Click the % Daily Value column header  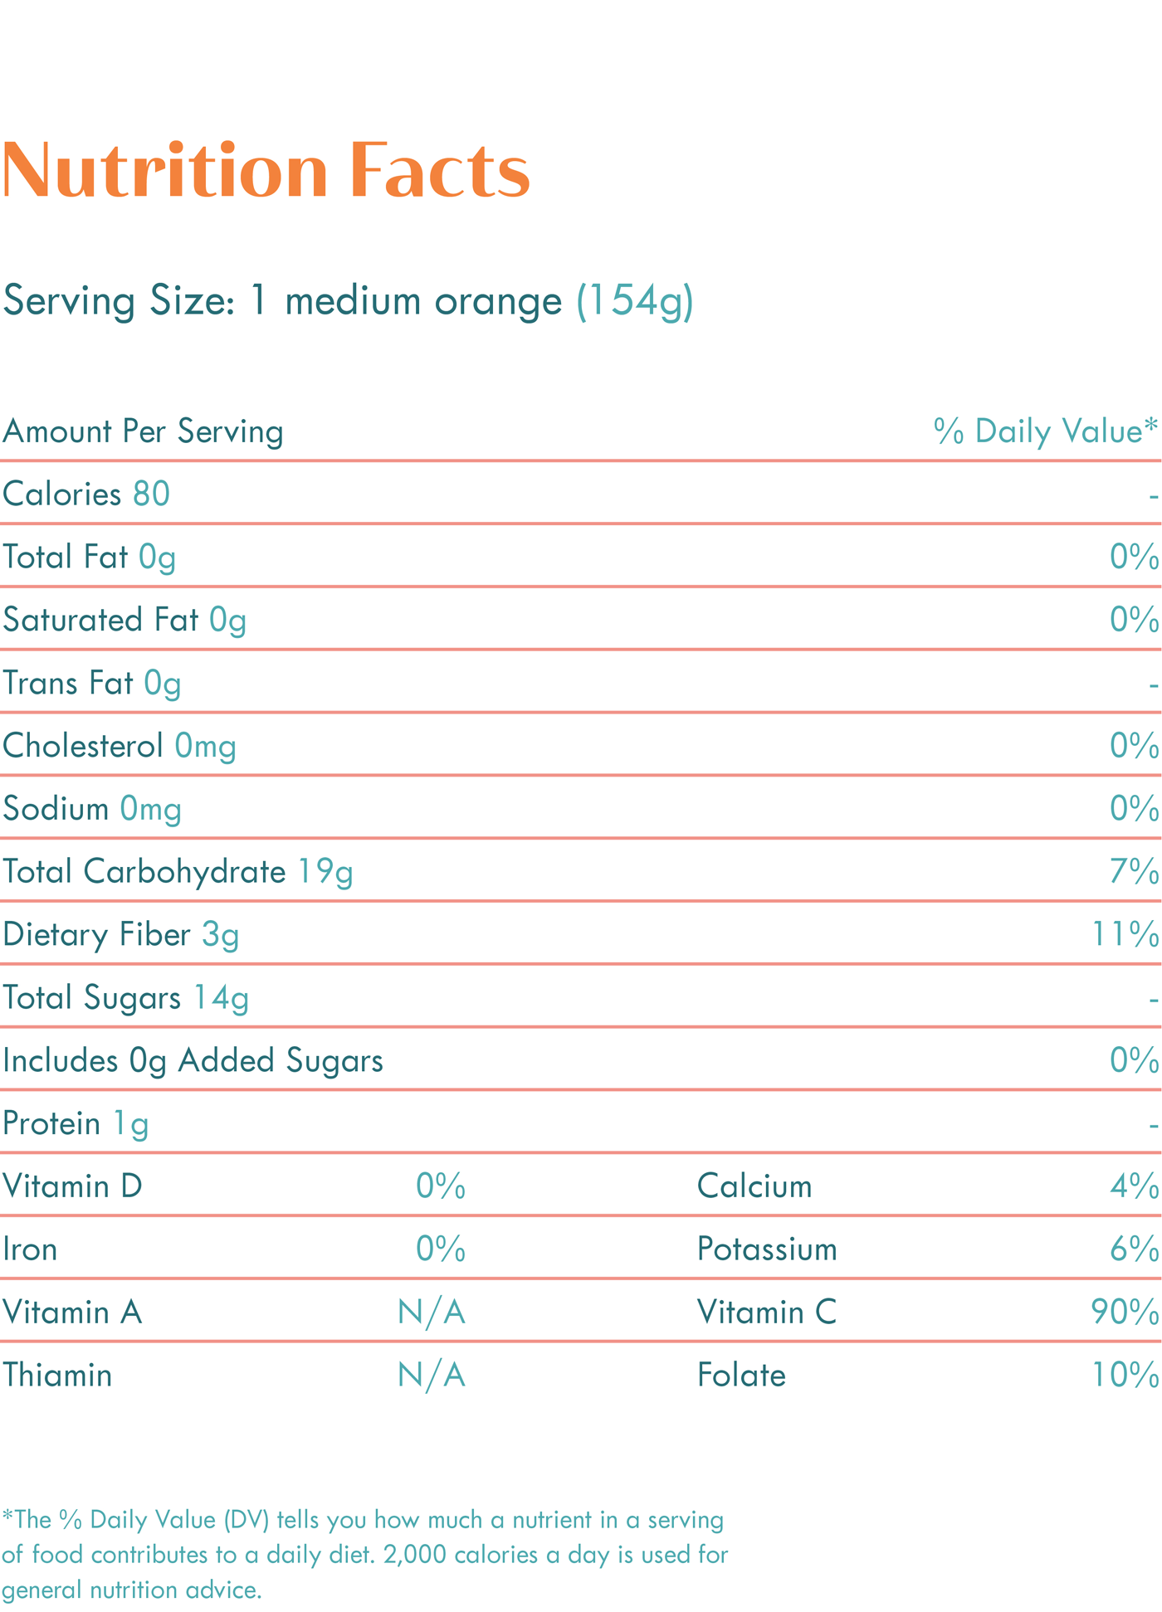click(x=1044, y=431)
